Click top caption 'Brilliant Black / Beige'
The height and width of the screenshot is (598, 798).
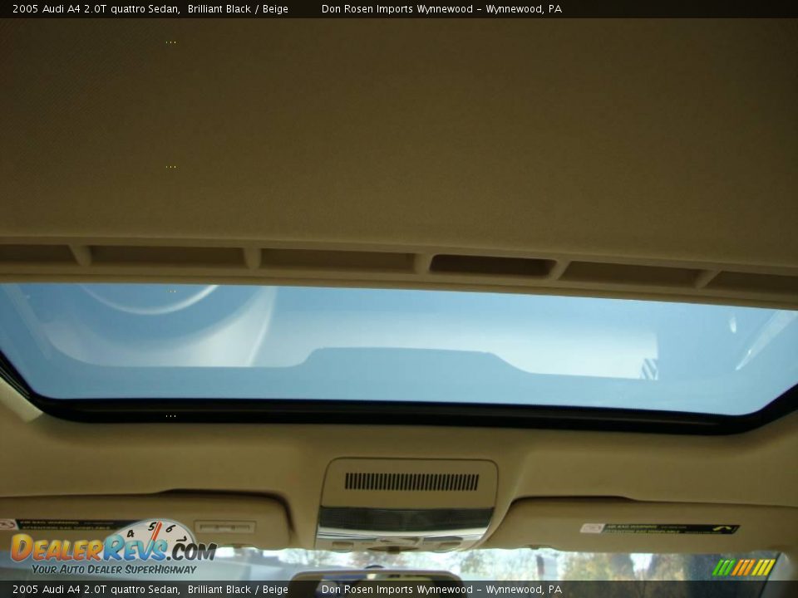click(x=238, y=9)
